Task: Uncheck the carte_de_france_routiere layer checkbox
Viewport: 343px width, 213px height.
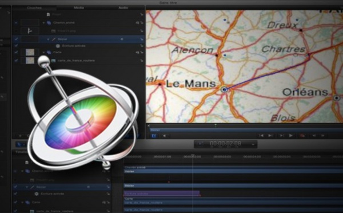Action: pyautogui.click(x=16, y=61)
